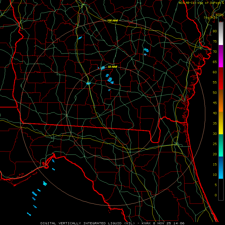Click the NIDS label above the scale

219,15
